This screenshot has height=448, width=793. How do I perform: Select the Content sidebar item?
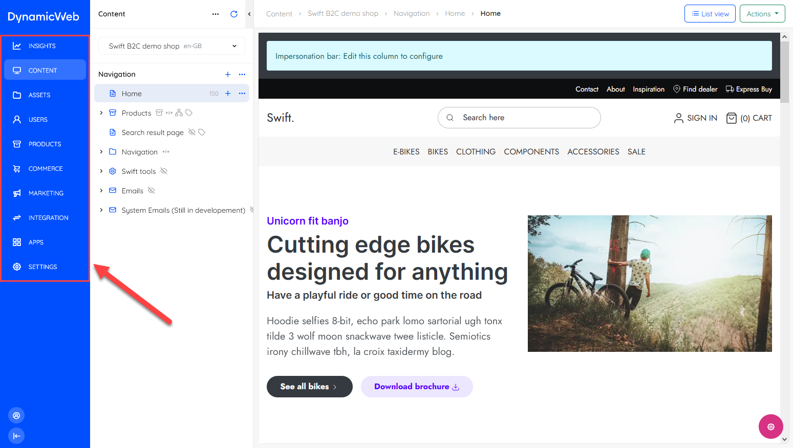tap(45, 70)
